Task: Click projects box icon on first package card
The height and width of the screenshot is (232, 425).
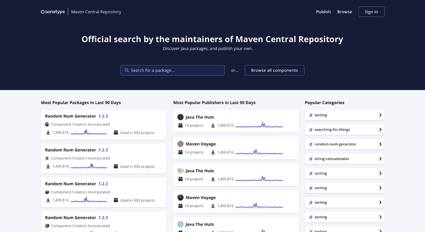Action: coord(116,132)
